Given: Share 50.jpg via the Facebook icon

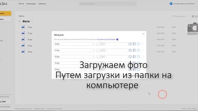Looking at the screenshot, I should coord(134,57).
